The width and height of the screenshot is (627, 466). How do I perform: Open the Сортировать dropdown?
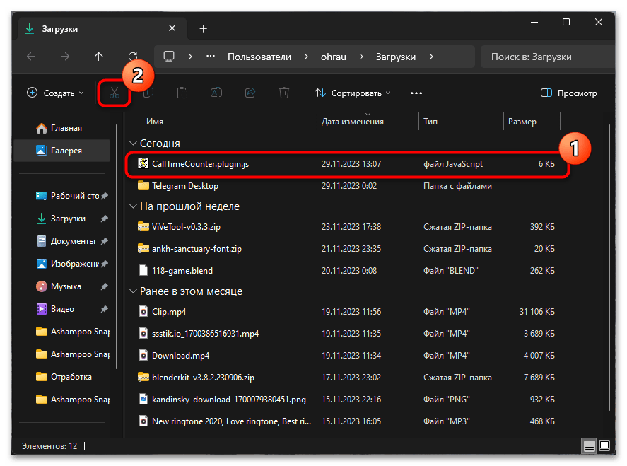(353, 93)
